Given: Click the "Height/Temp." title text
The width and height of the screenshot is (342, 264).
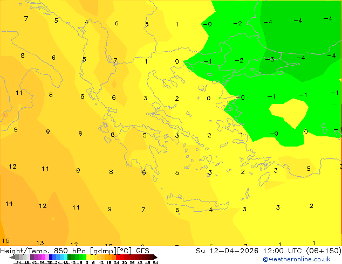Looking at the screenshot, I should point(25,251).
